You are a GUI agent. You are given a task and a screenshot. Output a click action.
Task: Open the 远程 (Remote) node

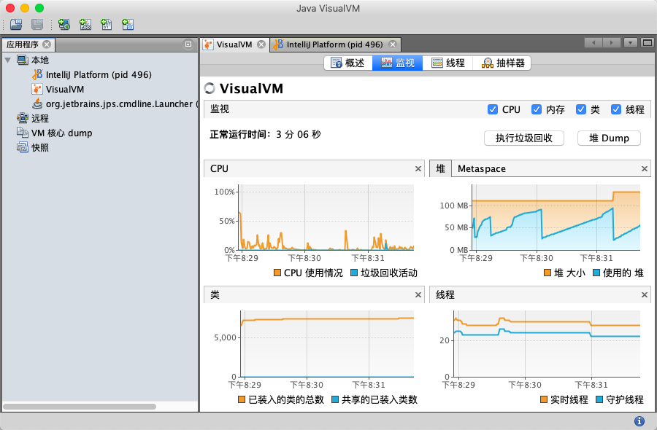click(39, 118)
